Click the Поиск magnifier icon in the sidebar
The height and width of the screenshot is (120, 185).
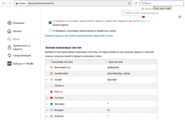click(9, 39)
